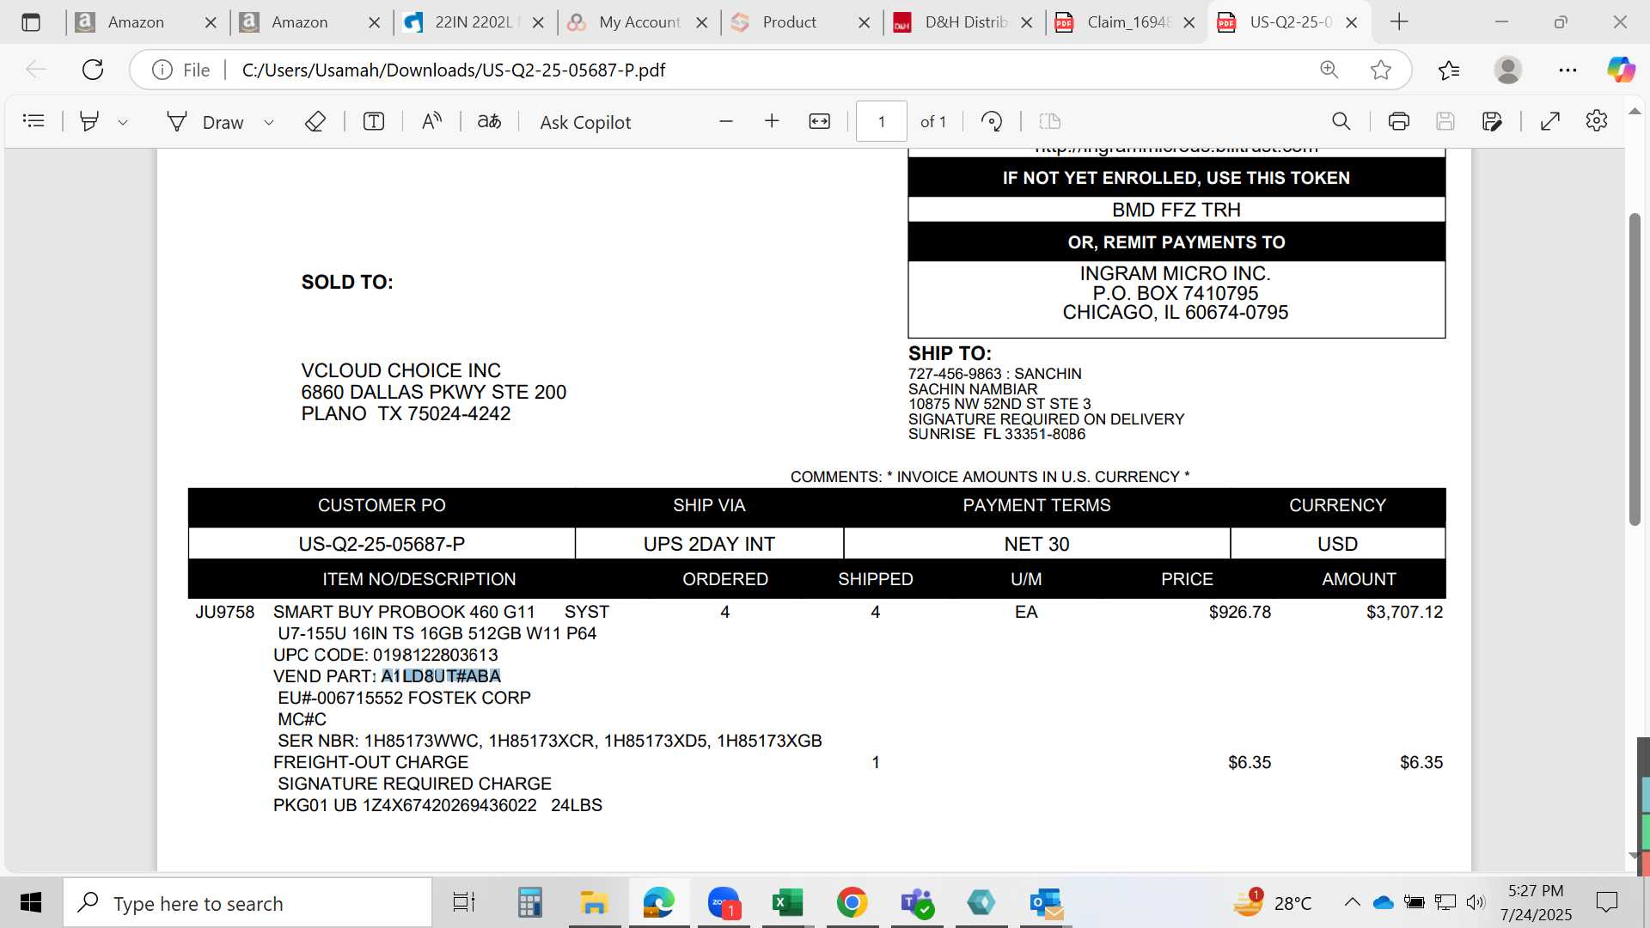The width and height of the screenshot is (1650, 928).
Task: Zoom out of the PDF
Action: pyautogui.click(x=726, y=121)
